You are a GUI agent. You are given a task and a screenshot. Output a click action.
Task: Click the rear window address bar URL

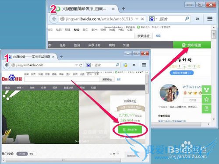(x=99, y=19)
